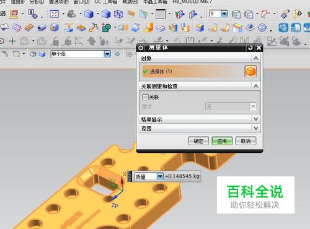Click the 取消 button
This screenshot has height=229, width=310.
point(246,141)
